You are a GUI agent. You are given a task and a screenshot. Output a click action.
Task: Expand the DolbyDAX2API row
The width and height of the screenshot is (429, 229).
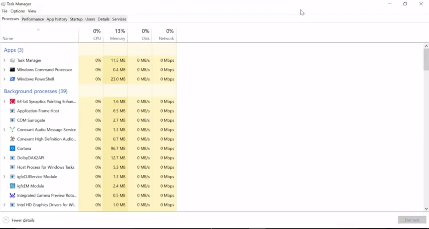(x=4, y=158)
